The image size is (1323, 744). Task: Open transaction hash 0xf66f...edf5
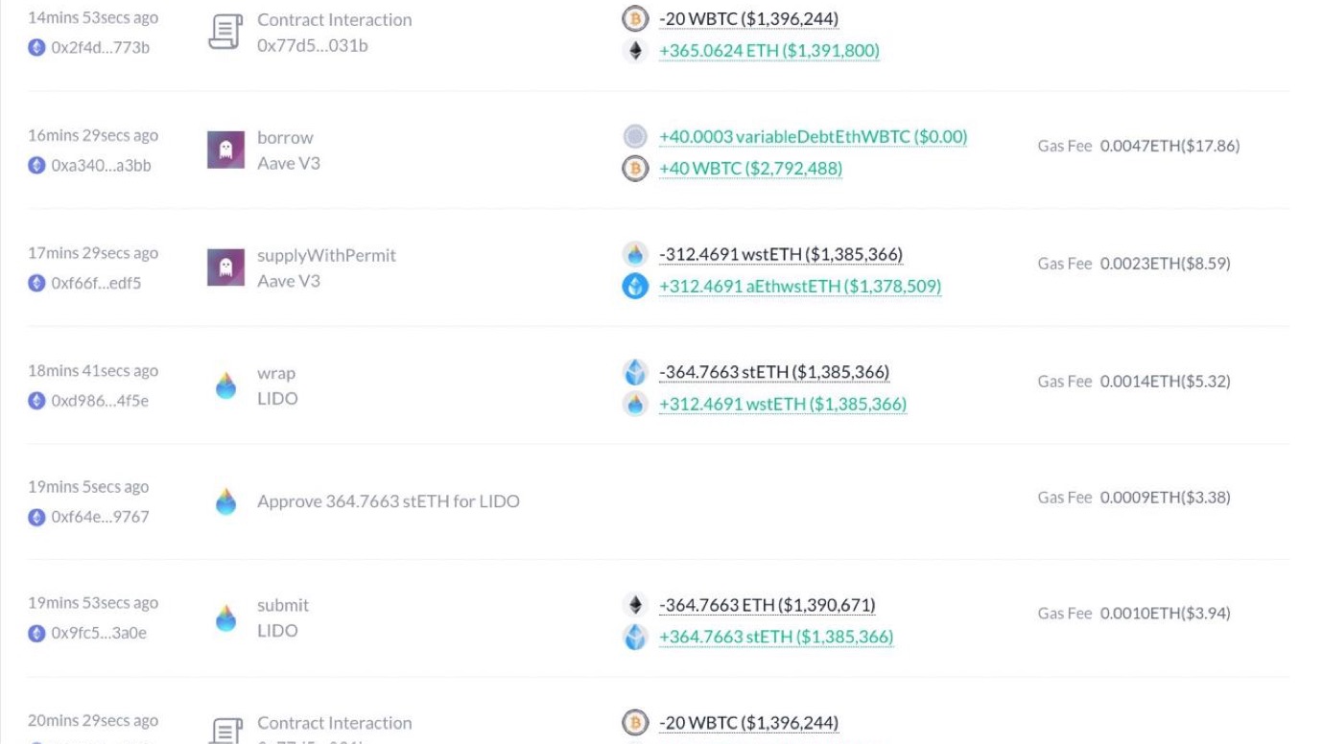pyautogui.click(x=96, y=283)
